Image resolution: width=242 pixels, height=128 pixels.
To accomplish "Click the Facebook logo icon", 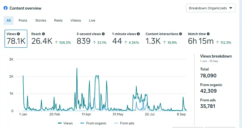I will click(x=5, y=8).
